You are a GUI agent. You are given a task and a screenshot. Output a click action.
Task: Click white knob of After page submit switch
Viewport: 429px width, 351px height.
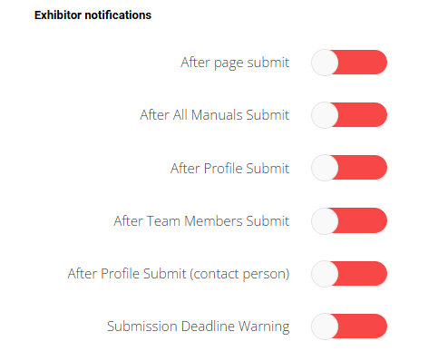[x=325, y=63]
